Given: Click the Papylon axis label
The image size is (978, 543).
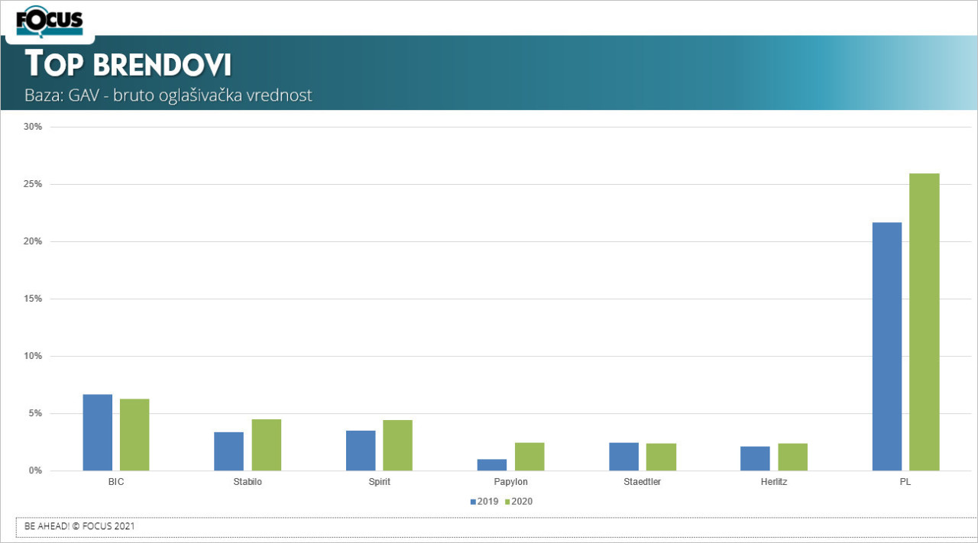Looking at the screenshot, I should [x=510, y=482].
